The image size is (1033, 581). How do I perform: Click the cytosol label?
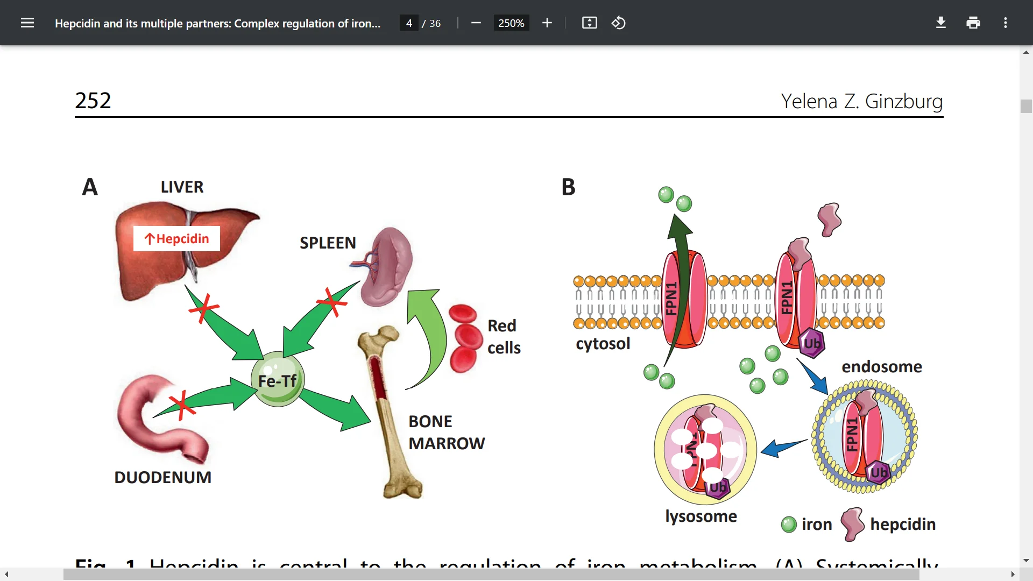pyautogui.click(x=603, y=344)
